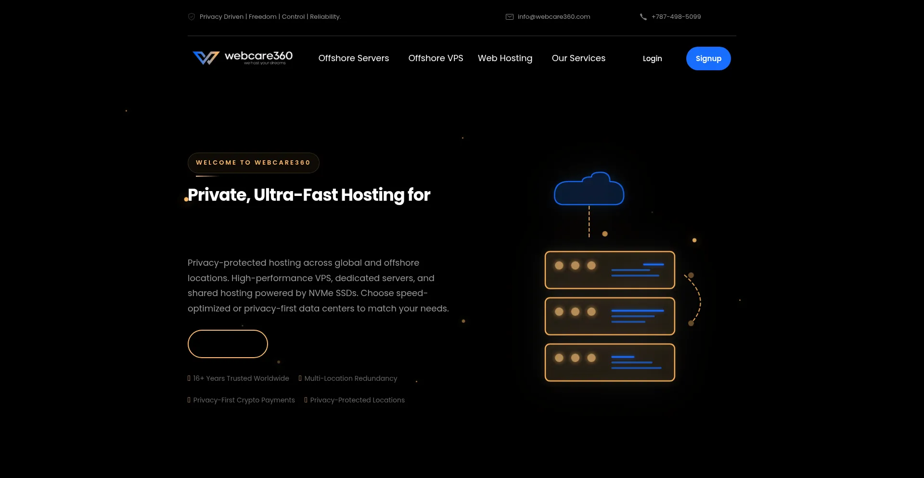924x478 pixels.
Task: Select the top server rack graphic
Action: click(610, 270)
